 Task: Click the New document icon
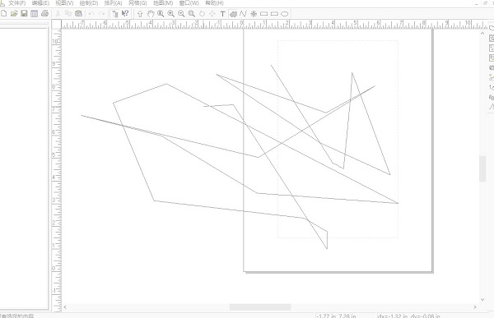tap(4, 13)
